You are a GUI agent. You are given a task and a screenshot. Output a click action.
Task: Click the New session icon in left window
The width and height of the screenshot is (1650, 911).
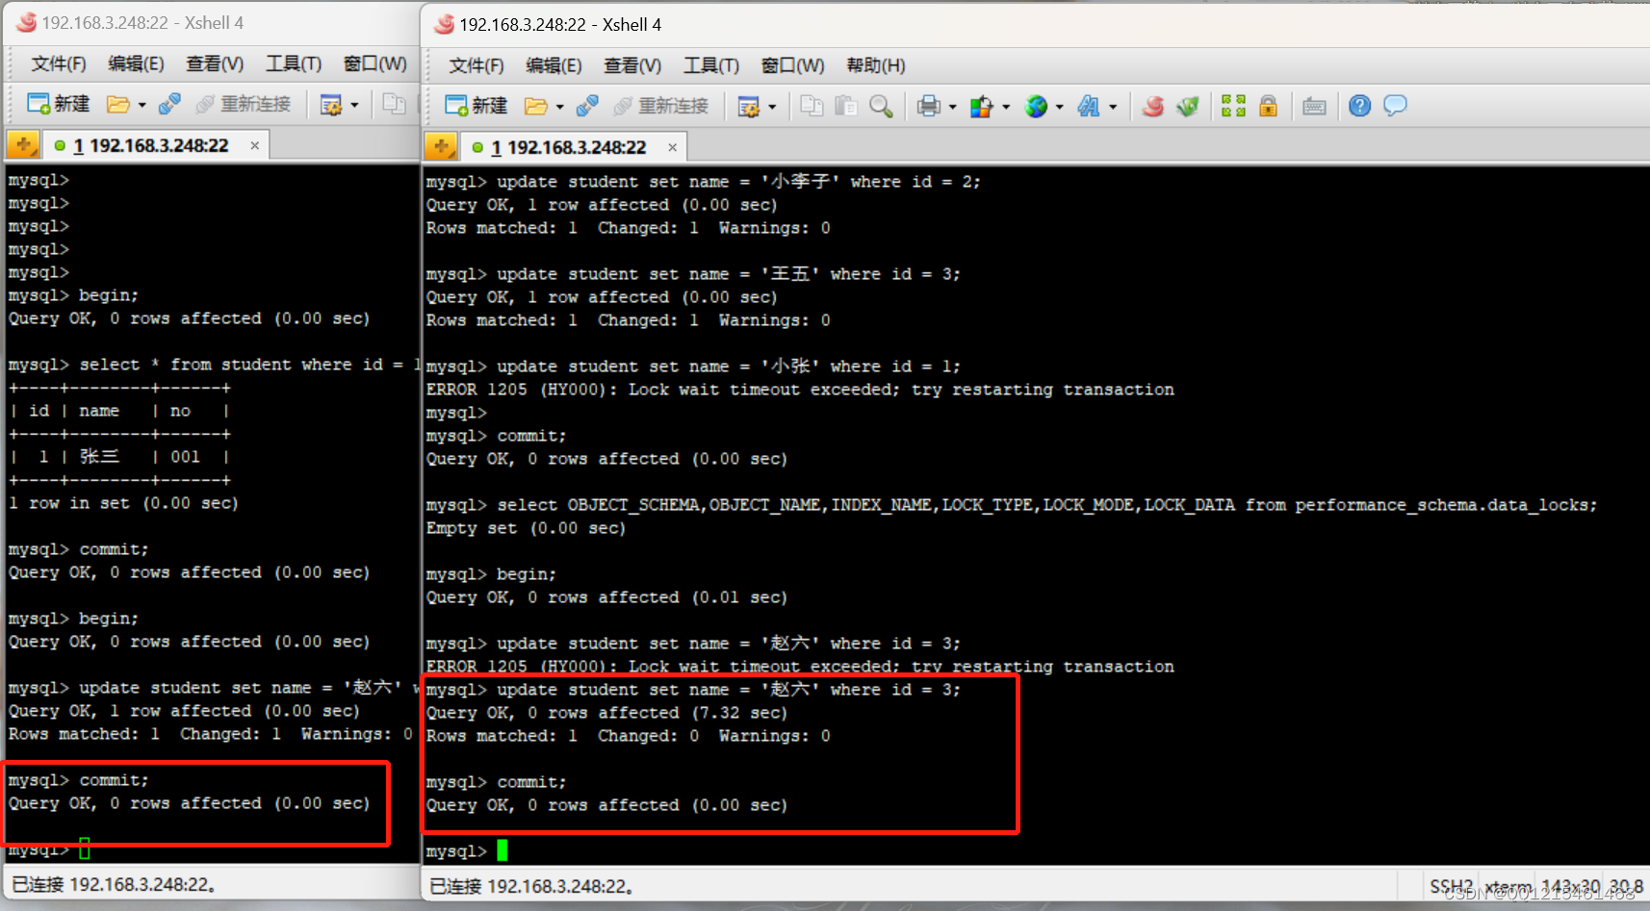click(x=58, y=104)
